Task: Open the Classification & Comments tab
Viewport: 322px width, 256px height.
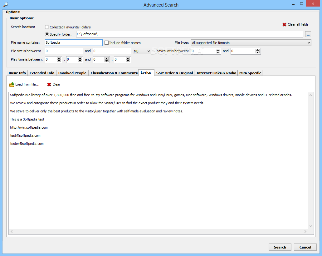Action: coord(114,73)
